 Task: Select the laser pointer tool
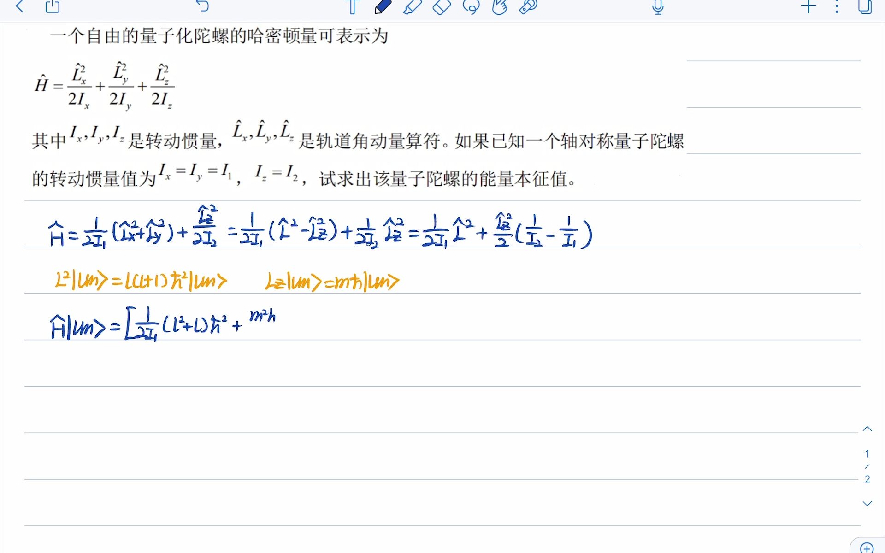pyautogui.click(x=528, y=7)
